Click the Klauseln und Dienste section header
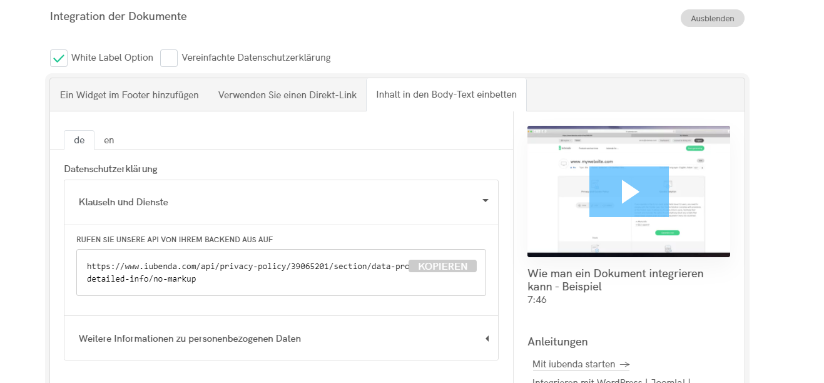 coord(123,202)
